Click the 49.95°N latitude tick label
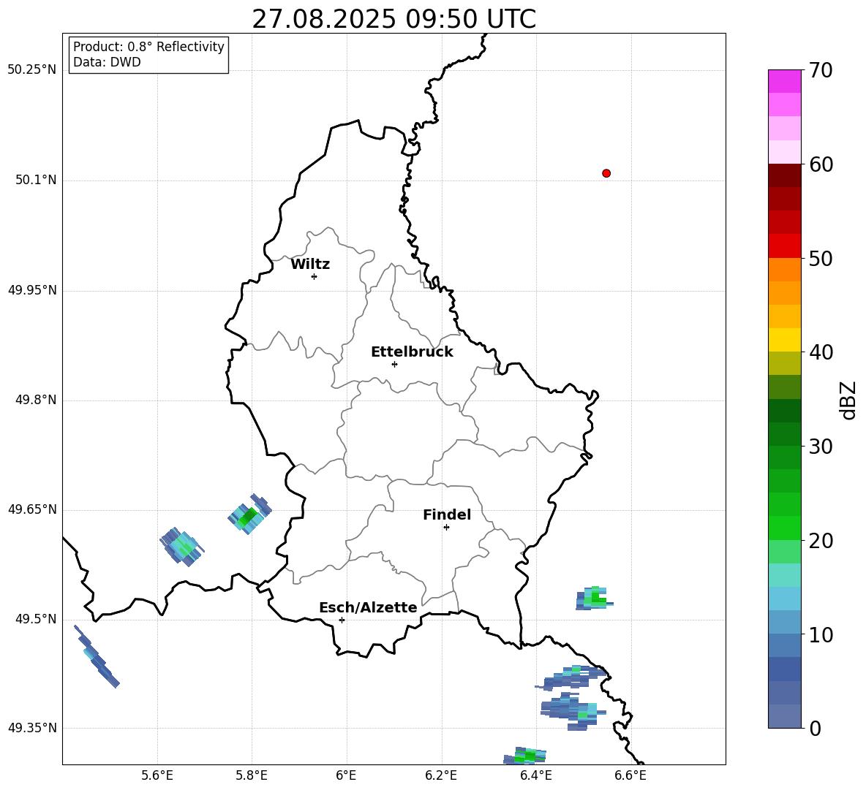866x790 pixels. click(32, 291)
